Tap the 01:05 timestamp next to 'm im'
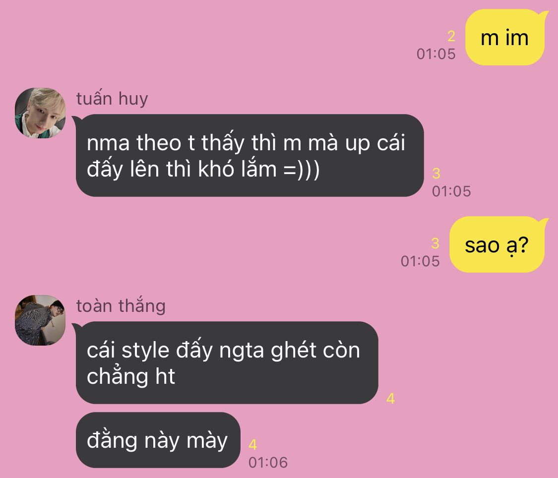Screen dimensions: 558x478 pos(436,54)
